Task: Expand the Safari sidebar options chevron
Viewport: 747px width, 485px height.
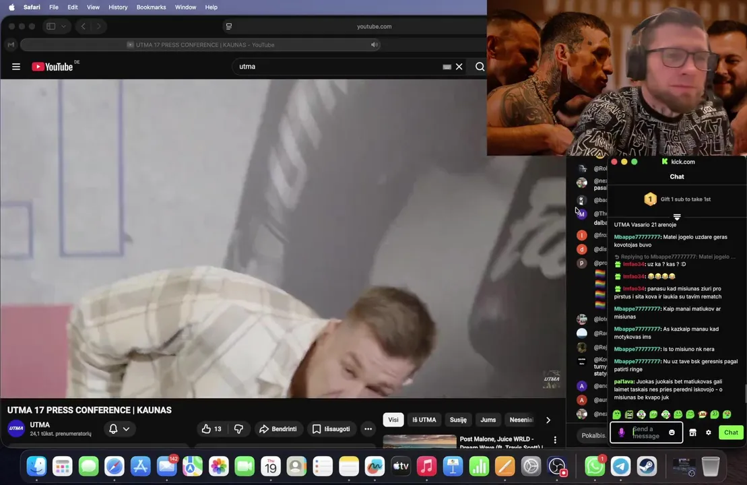Action: click(63, 26)
